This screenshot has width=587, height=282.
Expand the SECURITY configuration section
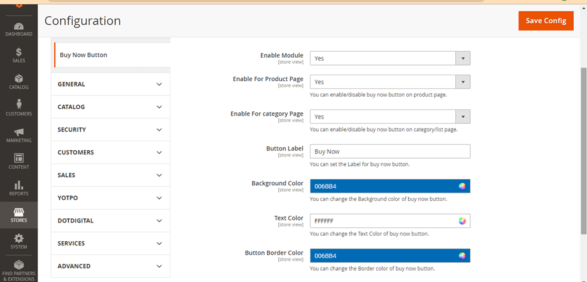click(110, 130)
